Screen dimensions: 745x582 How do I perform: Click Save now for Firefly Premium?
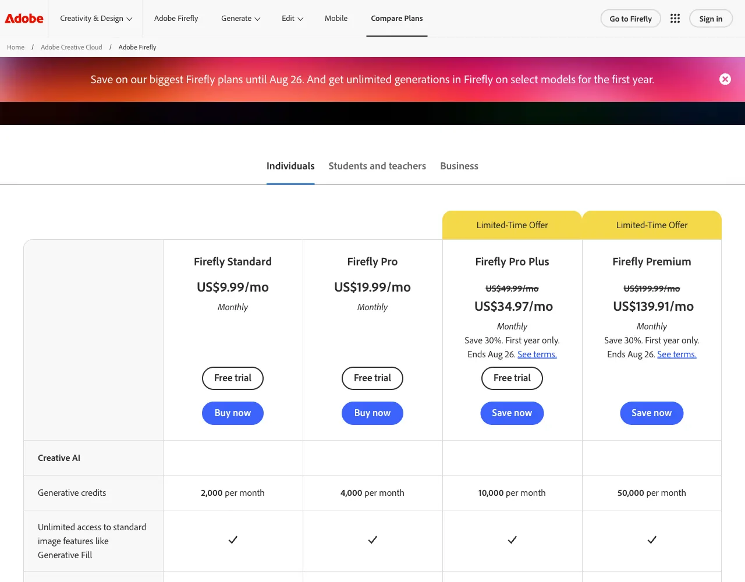click(x=652, y=413)
